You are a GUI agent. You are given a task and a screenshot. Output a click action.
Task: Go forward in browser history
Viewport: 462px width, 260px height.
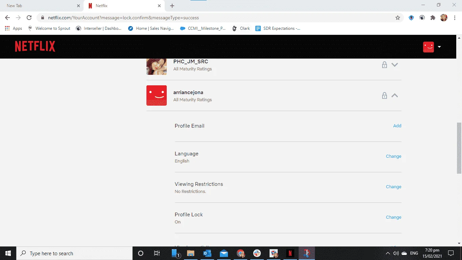[18, 18]
